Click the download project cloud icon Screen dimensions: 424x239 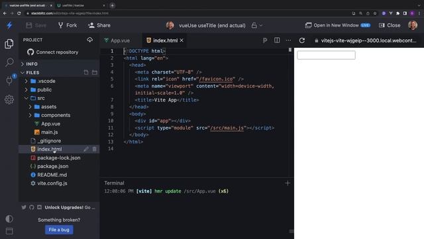90,40
